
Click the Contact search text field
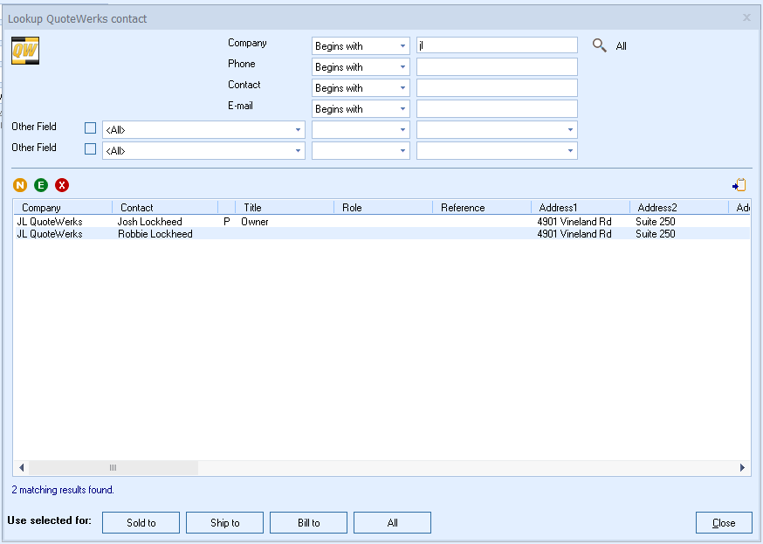pos(497,88)
